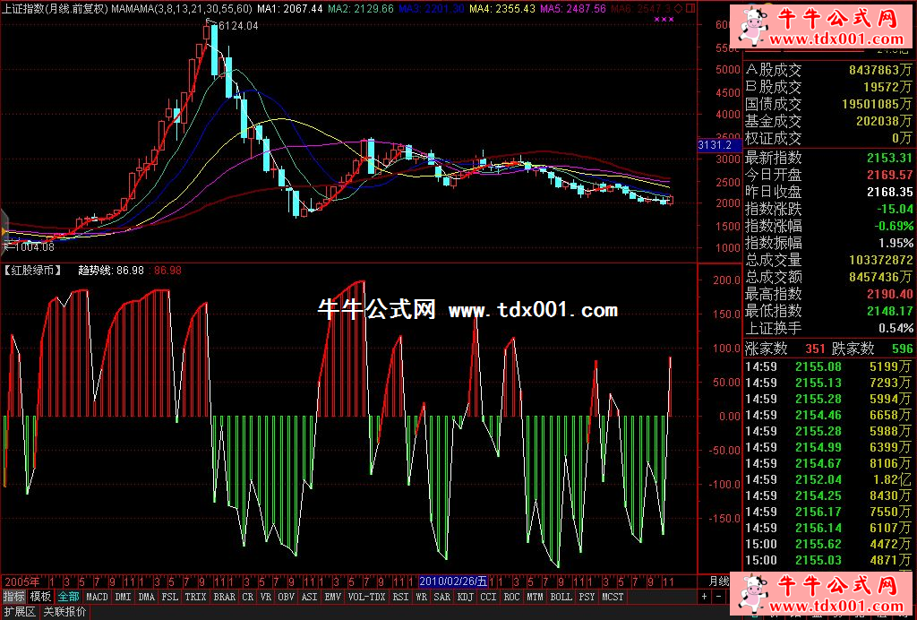Switch to the 模板 tab

(x=40, y=597)
